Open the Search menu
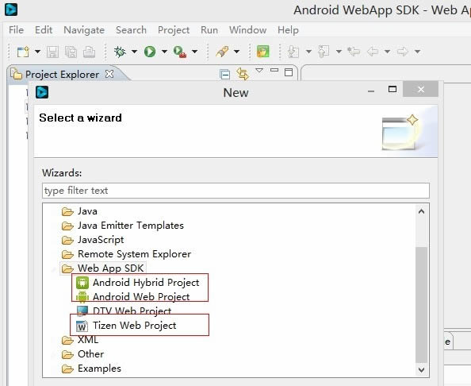 (x=131, y=30)
